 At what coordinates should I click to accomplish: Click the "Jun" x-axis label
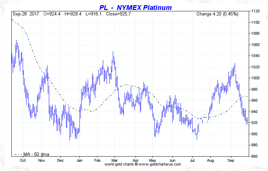[x=172, y=160]
